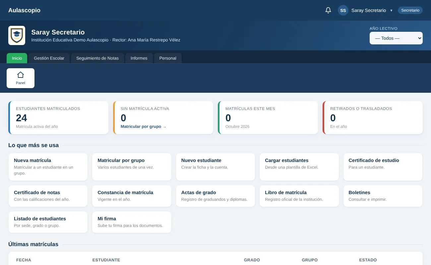Open the Libro de matrícula card
This screenshot has height=265, width=431.
(x=299, y=196)
